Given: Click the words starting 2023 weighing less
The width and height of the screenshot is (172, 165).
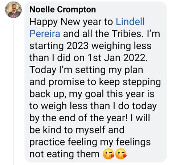Looking at the screenshot, I should click(x=90, y=46).
